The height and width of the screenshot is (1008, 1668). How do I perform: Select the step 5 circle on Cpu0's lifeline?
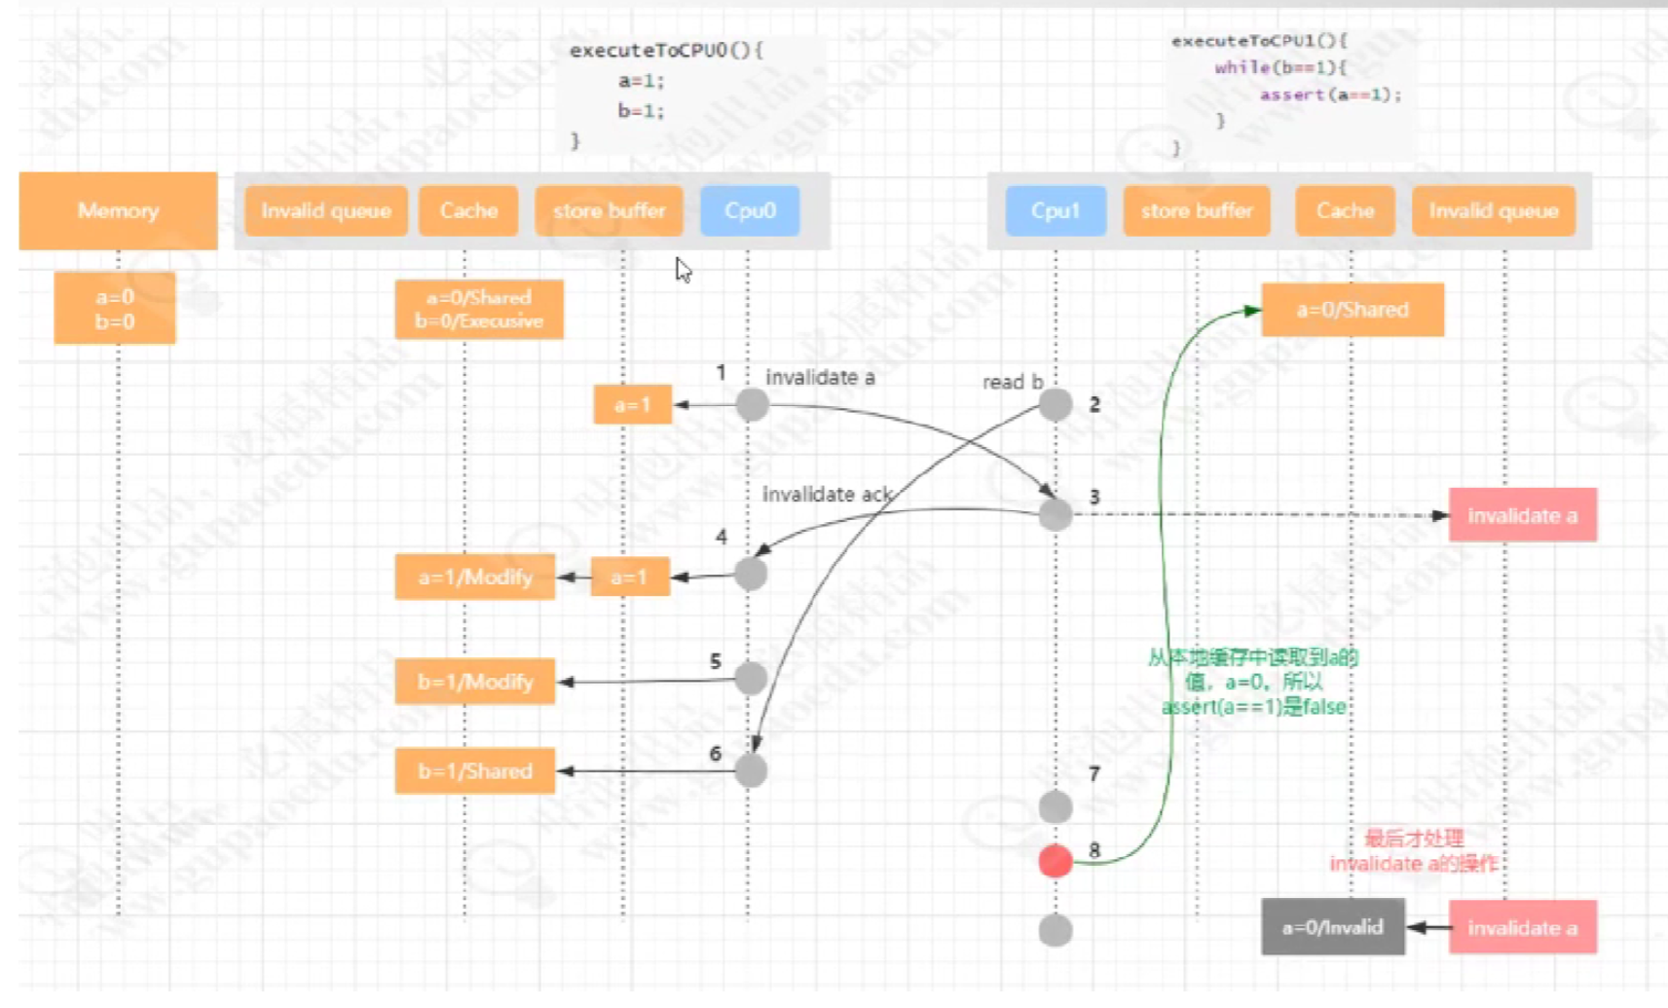click(751, 678)
